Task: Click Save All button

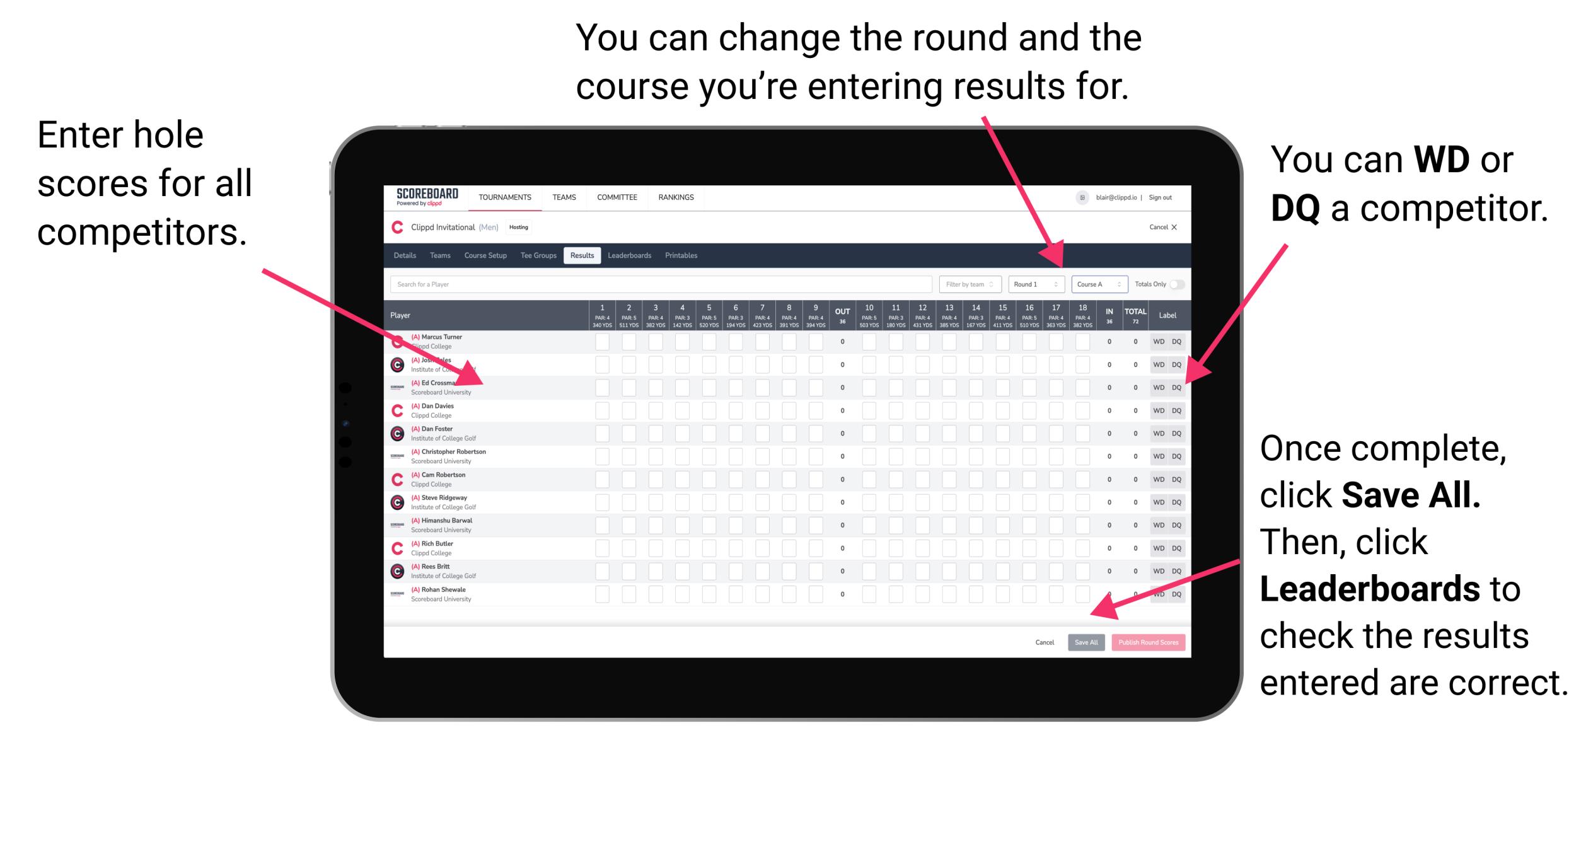Action: [x=1086, y=641]
